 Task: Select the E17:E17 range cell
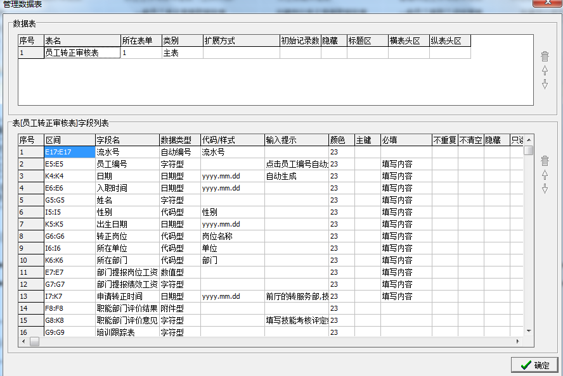tap(70, 152)
